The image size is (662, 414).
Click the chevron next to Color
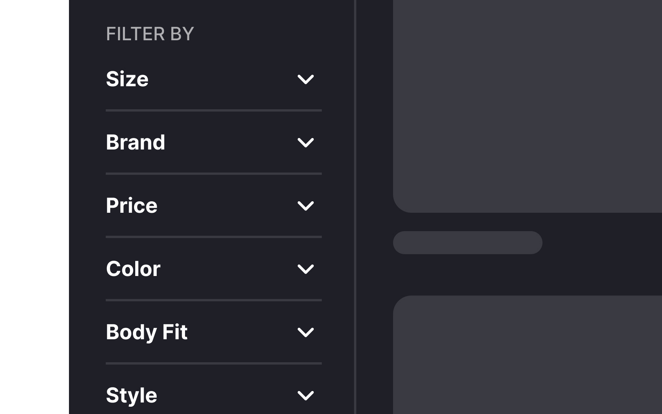point(306,269)
